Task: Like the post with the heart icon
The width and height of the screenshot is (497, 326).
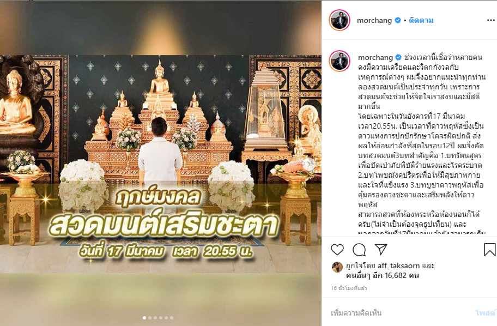Action: (337, 250)
